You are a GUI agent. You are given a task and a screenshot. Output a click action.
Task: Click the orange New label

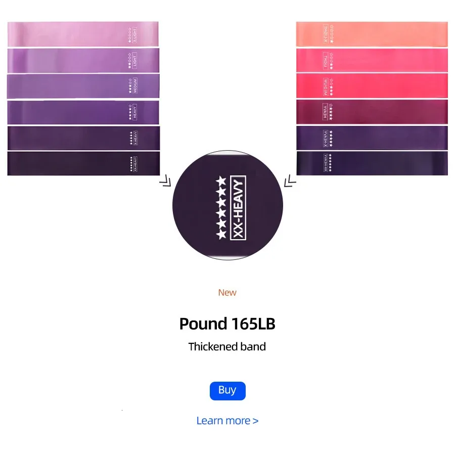pyautogui.click(x=227, y=293)
